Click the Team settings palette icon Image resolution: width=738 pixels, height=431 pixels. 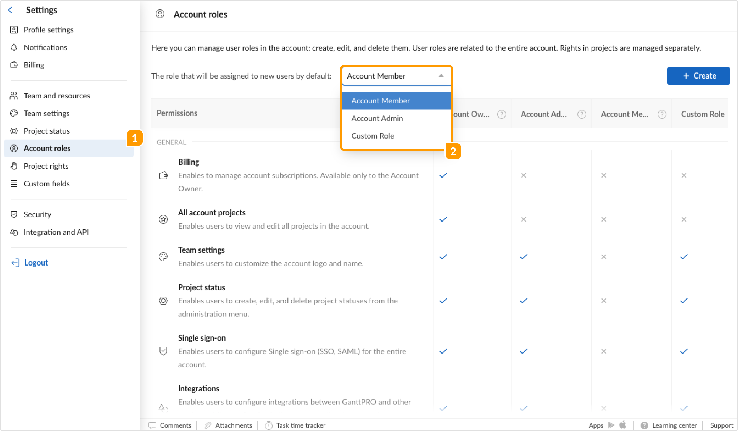14,113
